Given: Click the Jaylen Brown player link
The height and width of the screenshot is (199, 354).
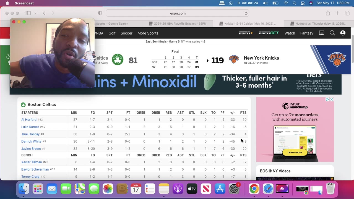Looking at the screenshot, I should 31,148.
